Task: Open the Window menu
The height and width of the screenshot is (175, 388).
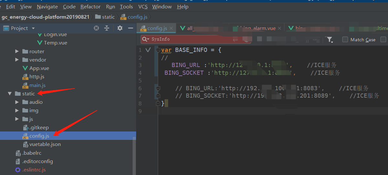Action: pyautogui.click(x=162, y=6)
